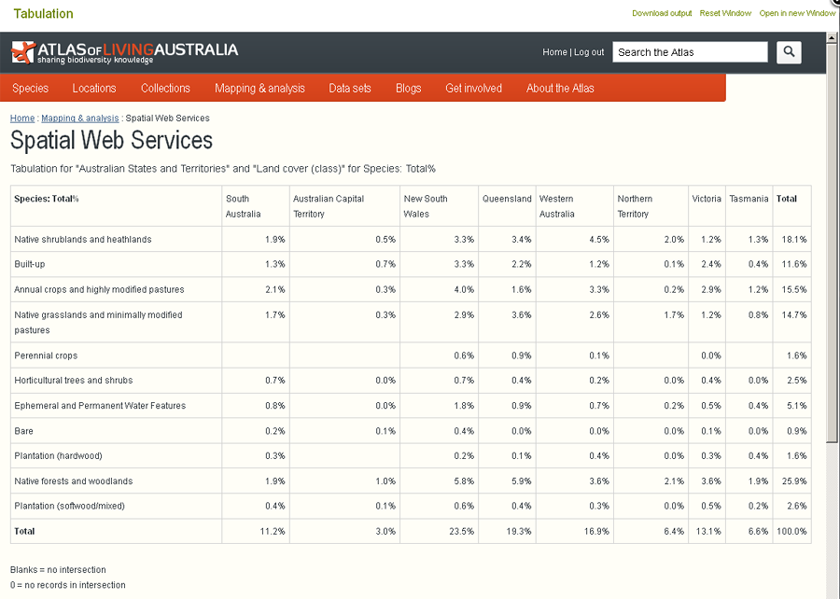Follow the Home breadcrumb link

[x=22, y=118]
